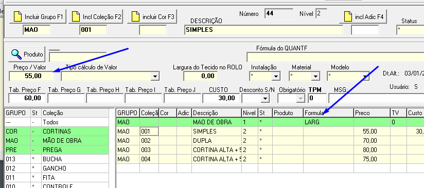Click the Produto code field beside Produto button
Image resolution: width=424 pixels, height=188 pixels.
pos(78,58)
